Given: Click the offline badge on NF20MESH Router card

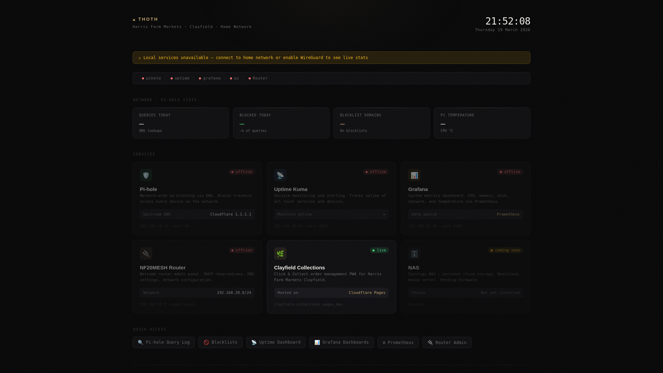Looking at the screenshot, I should (x=242, y=250).
